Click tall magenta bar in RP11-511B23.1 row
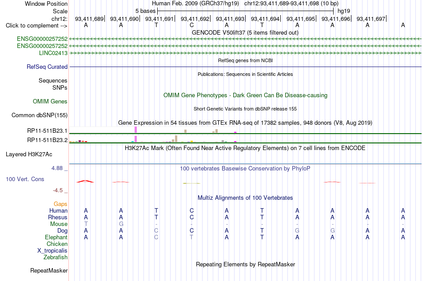This screenshot has width=422, height=281. (x=135, y=130)
